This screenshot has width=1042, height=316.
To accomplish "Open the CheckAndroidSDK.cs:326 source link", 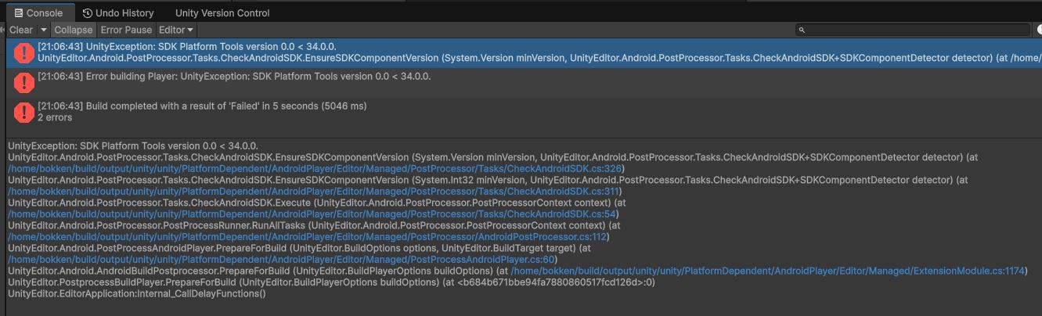I will click(316, 168).
